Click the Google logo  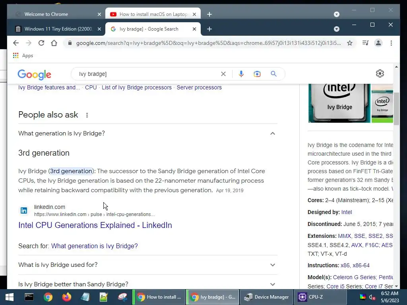click(x=34, y=75)
